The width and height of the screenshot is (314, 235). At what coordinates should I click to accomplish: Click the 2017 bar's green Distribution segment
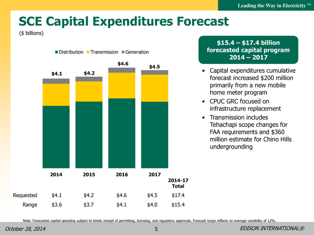pos(155,135)
